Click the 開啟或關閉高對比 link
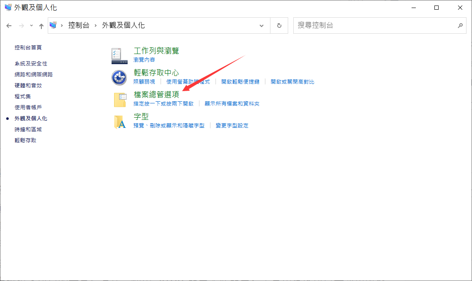472x281 pixels. (292, 81)
